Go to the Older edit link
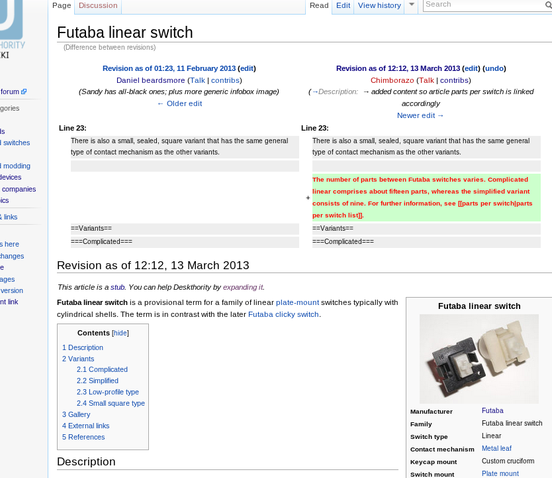Viewport: 552px width, 478px height. point(179,103)
